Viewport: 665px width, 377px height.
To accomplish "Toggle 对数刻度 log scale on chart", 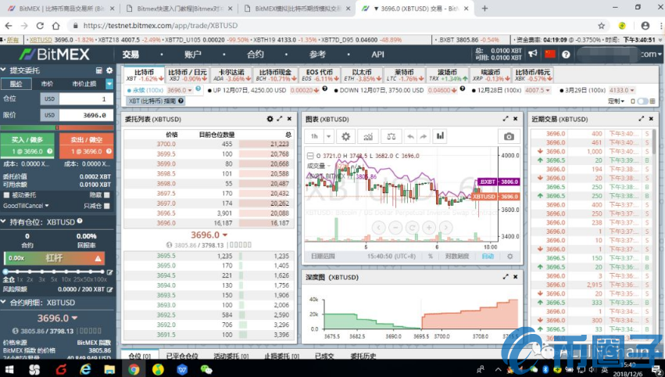I will [457, 257].
